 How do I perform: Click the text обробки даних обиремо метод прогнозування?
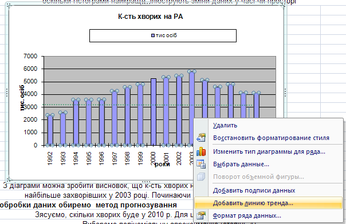tap(88, 205)
